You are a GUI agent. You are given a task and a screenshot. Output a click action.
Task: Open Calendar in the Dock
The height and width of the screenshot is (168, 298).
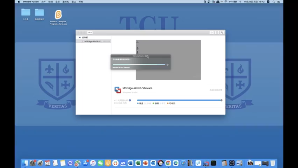[x=48, y=163]
